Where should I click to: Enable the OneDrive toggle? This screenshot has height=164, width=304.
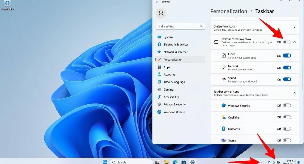(x=287, y=117)
